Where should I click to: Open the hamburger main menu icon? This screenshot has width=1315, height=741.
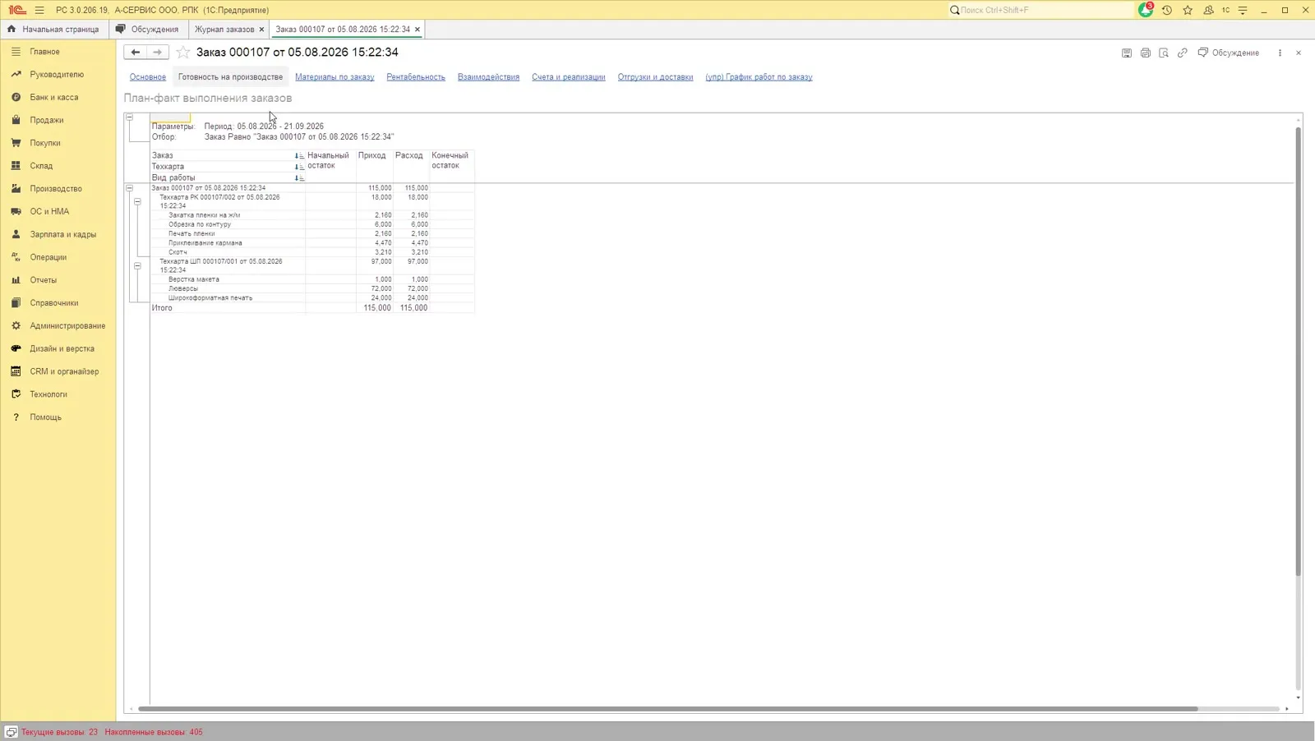coord(39,10)
